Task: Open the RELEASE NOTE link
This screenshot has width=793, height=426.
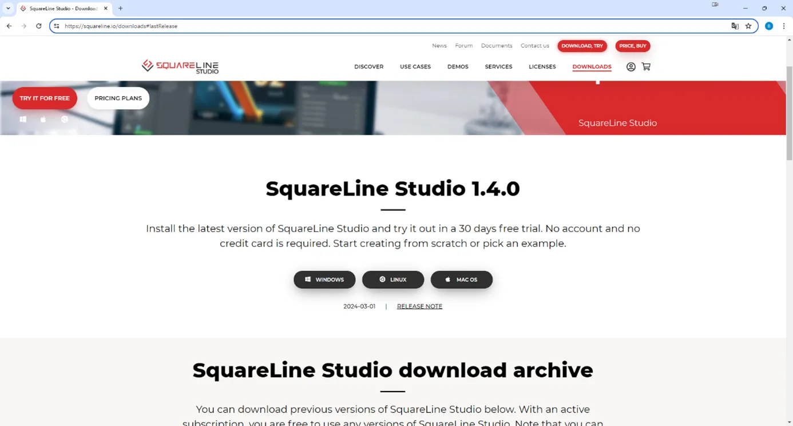Action: tap(419, 306)
